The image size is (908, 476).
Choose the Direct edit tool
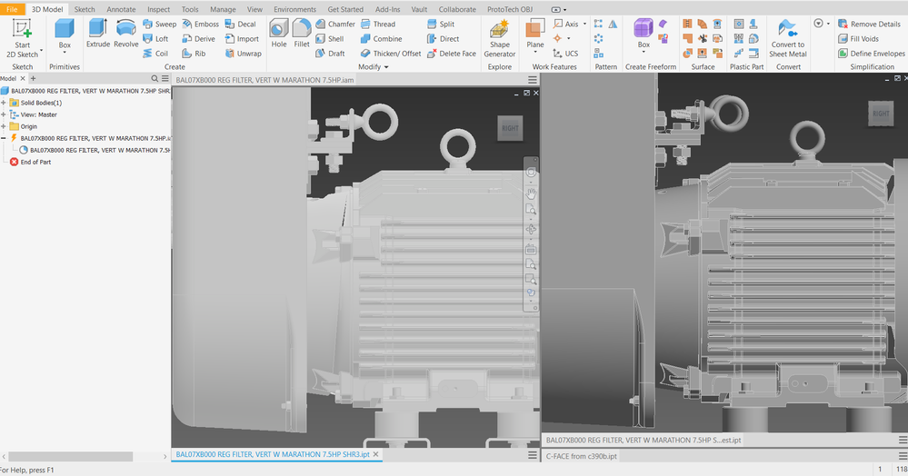coord(443,39)
